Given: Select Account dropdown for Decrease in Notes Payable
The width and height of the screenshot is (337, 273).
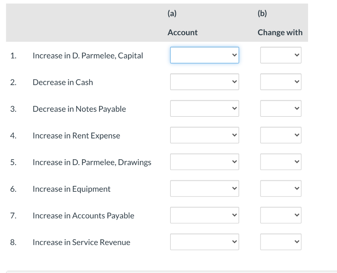Looking at the screenshot, I should click(x=204, y=109).
